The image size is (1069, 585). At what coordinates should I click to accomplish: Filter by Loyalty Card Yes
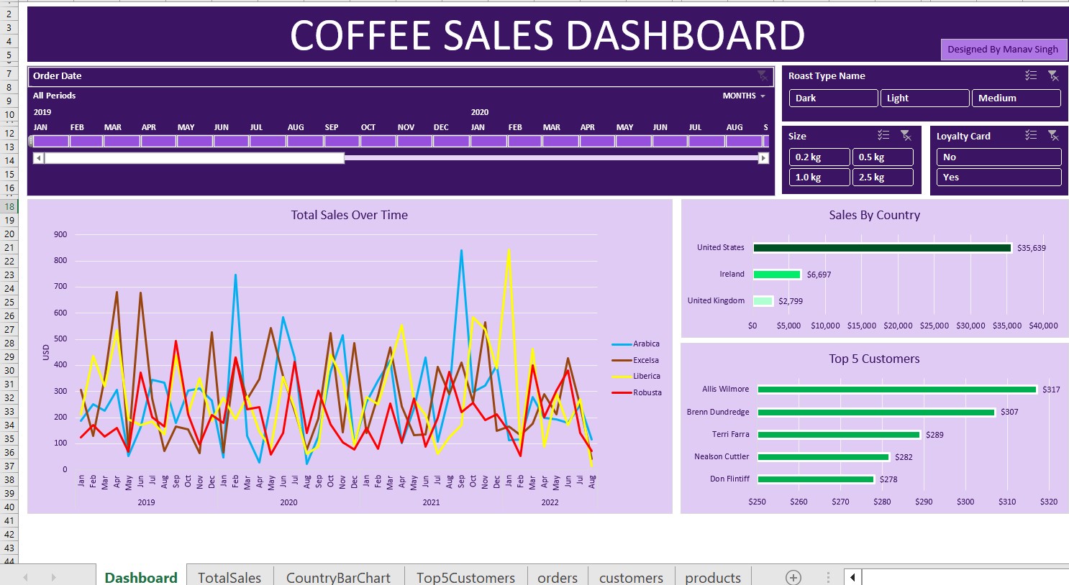tap(998, 177)
